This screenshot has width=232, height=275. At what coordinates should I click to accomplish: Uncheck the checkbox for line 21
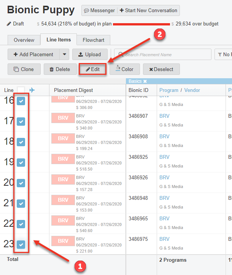coord(21,203)
